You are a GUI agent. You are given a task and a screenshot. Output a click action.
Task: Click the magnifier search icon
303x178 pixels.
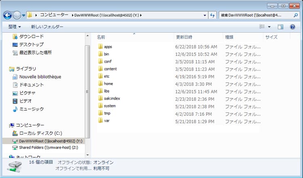[295, 15]
